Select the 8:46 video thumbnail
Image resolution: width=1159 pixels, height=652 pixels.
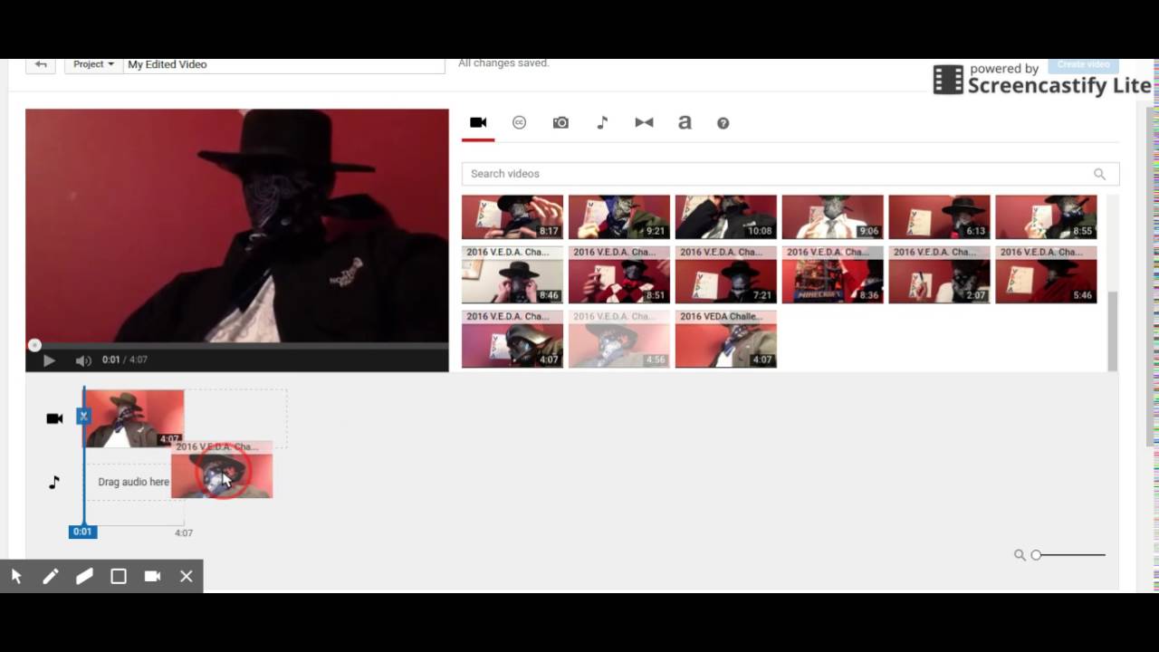512,274
